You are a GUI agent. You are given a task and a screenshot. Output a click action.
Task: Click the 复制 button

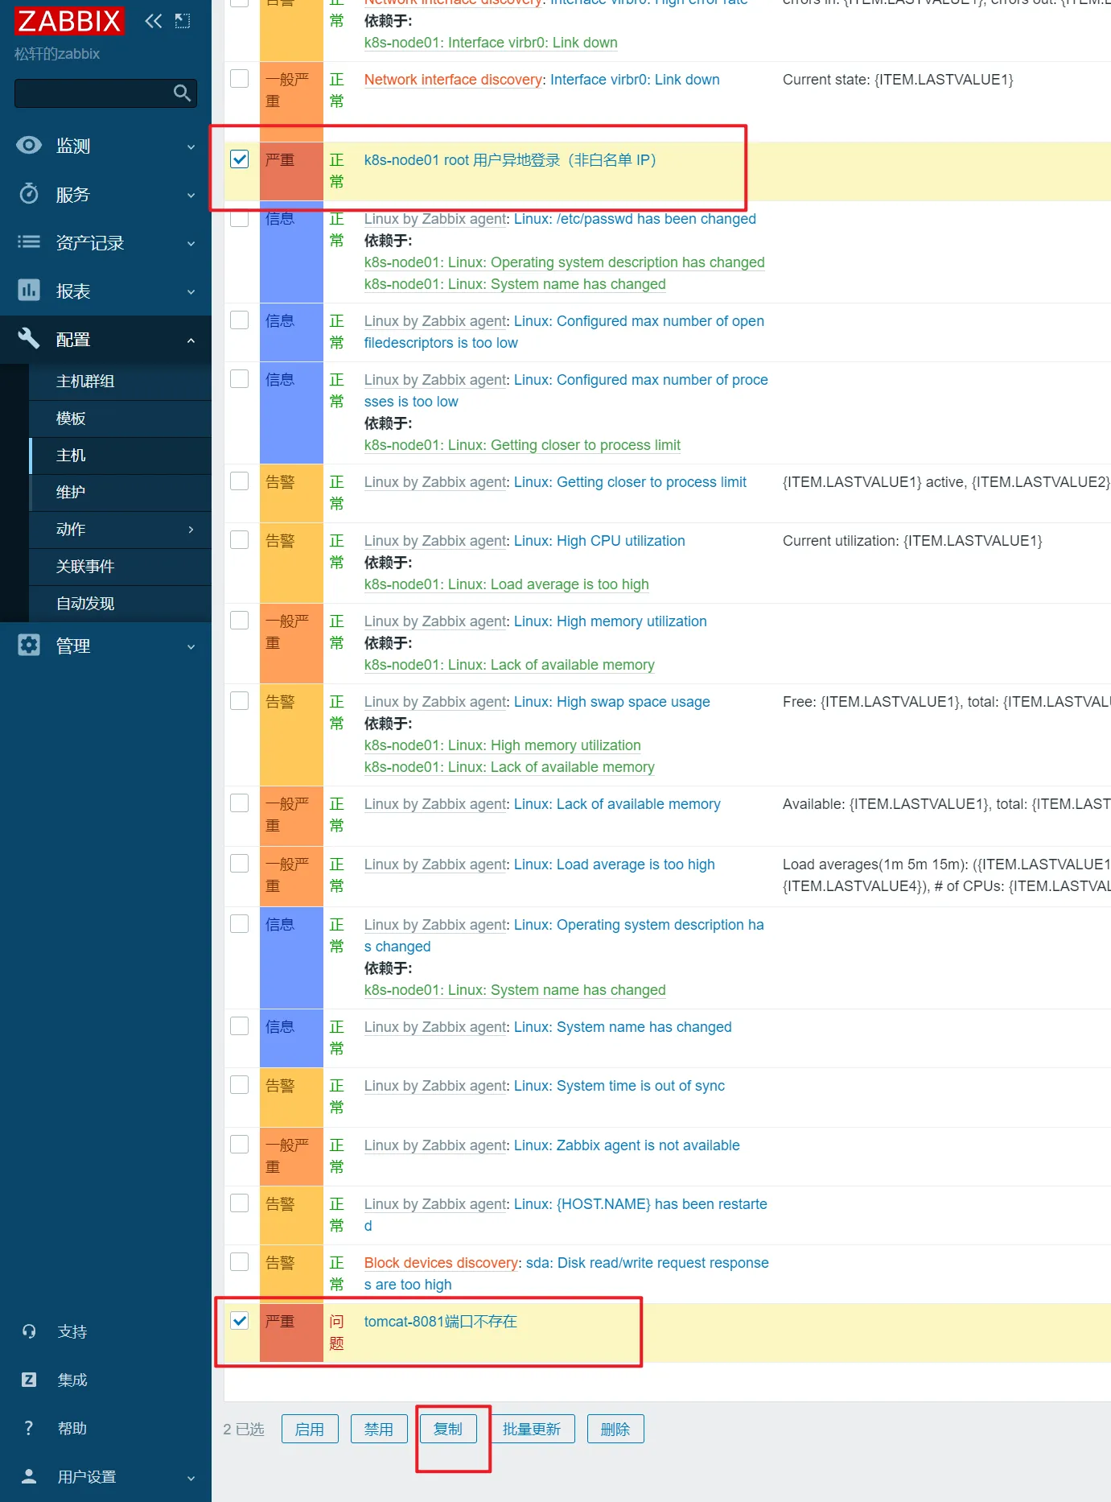pos(447,1429)
